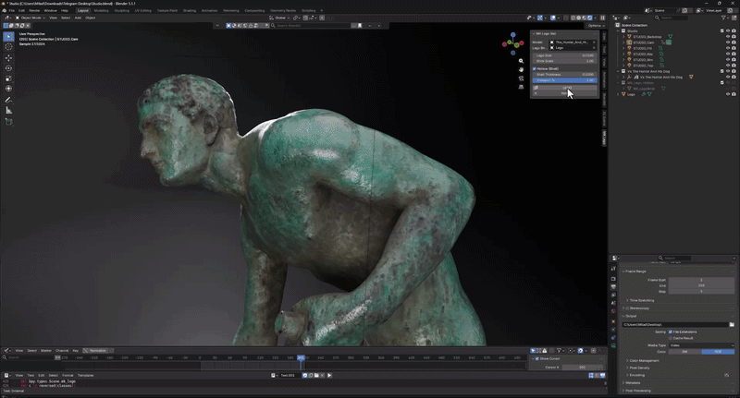
Task: Open the Object properties tab icon
Action: coord(613,321)
